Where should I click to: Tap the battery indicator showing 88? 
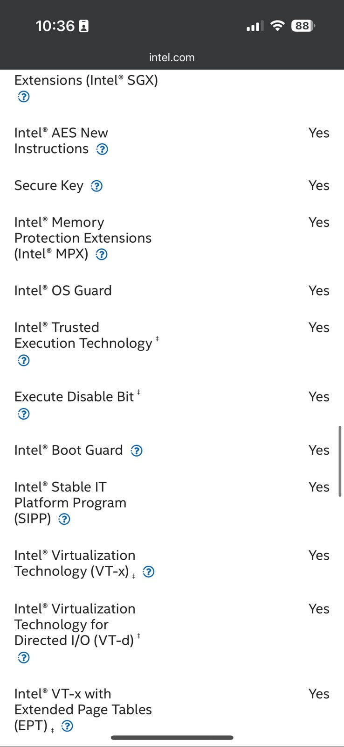click(303, 26)
